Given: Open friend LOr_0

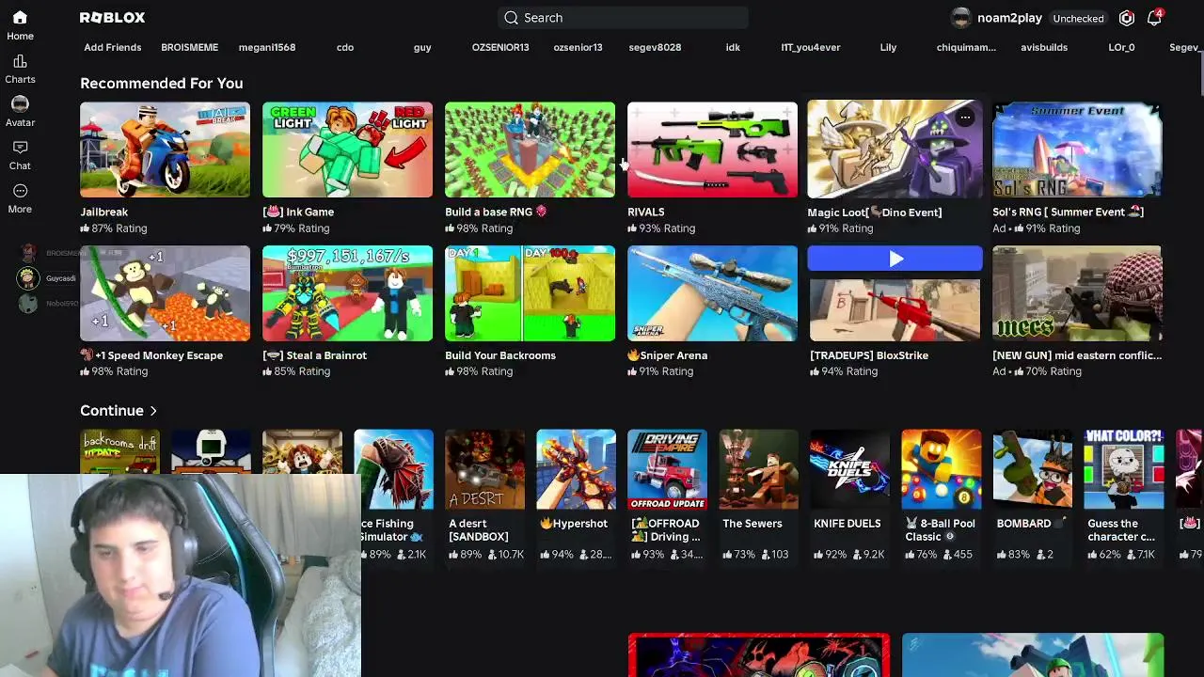Looking at the screenshot, I should point(1121,47).
